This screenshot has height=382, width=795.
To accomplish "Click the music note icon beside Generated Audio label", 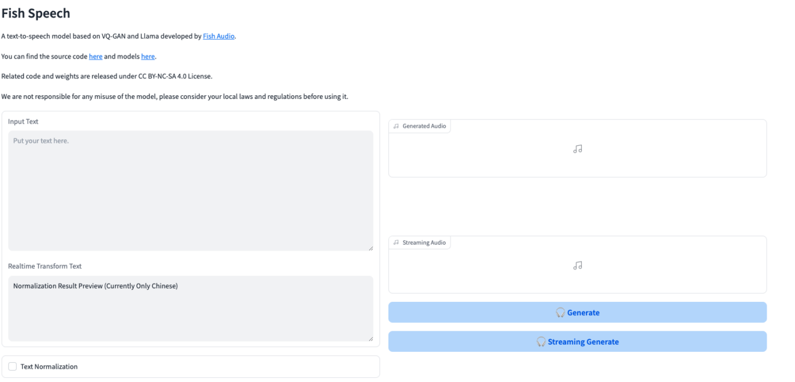I will pyautogui.click(x=396, y=126).
